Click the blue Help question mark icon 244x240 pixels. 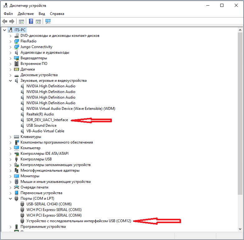(x=31, y=22)
